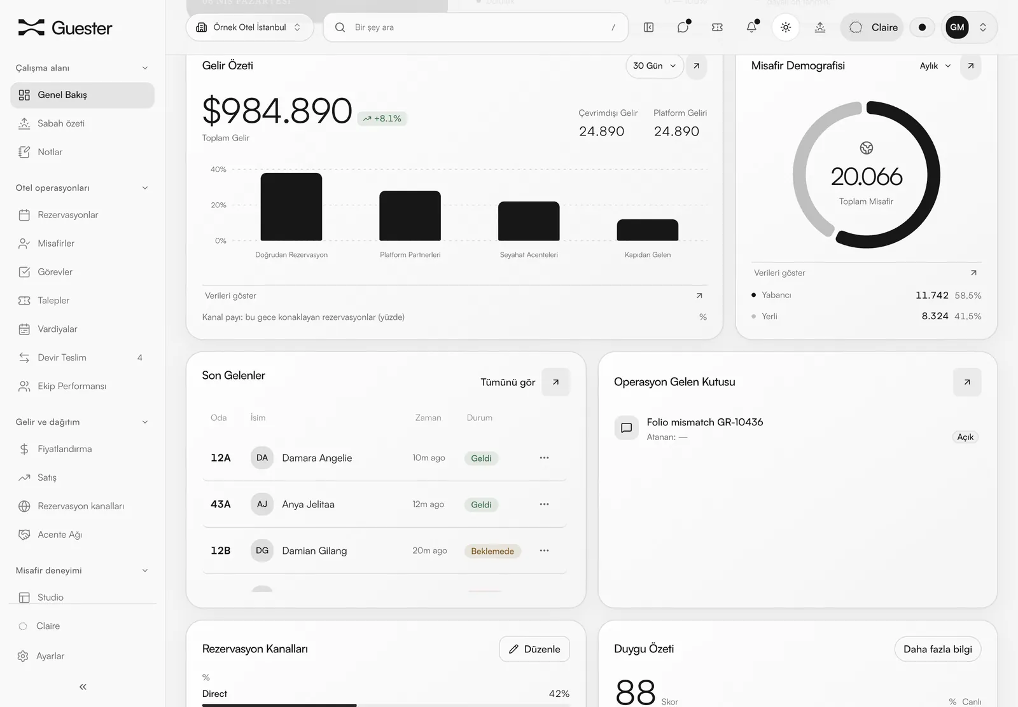Click the Claire assistant button in top bar
This screenshot has width=1018, height=707.
(x=872, y=27)
